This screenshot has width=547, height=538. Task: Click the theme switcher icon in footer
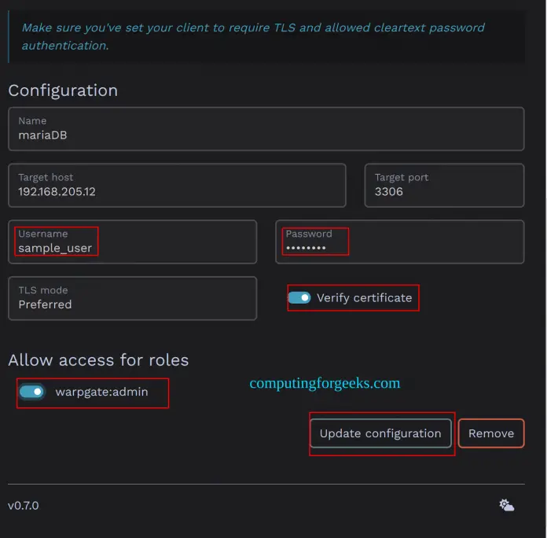pyautogui.click(x=506, y=505)
